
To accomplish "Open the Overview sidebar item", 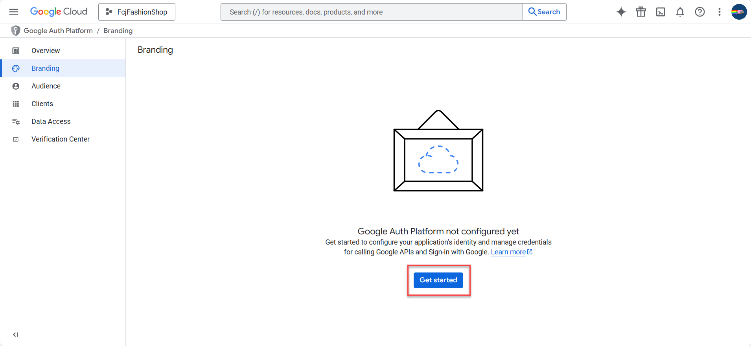I will 63,51.
